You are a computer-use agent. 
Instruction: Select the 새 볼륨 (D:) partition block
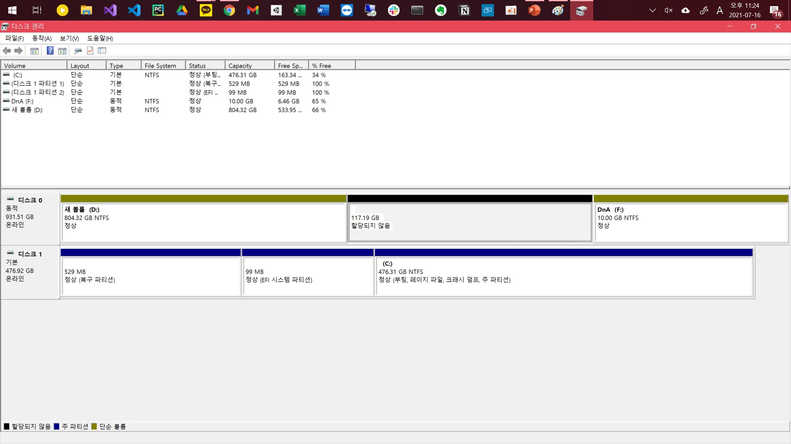[204, 222]
